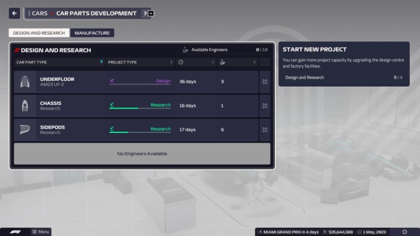
Task: Click the Chassis Research progress bar
Action: point(140,108)
